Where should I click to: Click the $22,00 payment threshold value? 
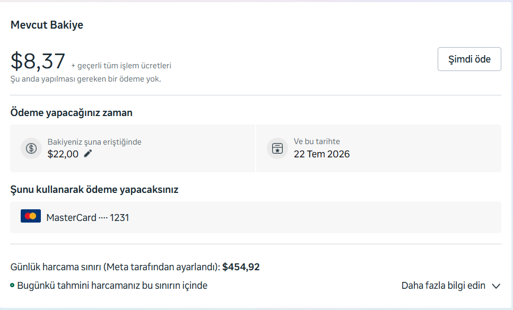63,154
